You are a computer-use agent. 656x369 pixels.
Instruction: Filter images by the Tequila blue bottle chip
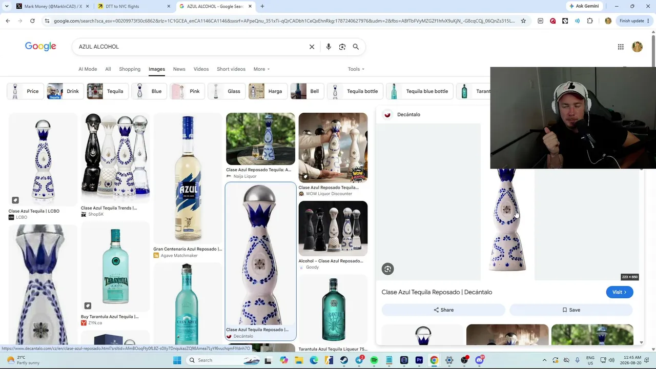[420, 91]
